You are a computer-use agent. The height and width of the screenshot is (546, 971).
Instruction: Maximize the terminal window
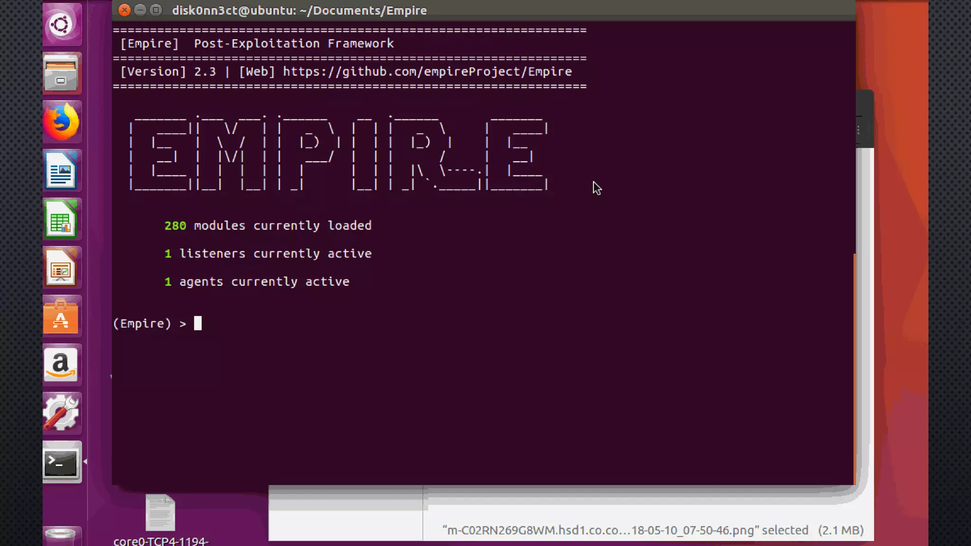point(156,10)
